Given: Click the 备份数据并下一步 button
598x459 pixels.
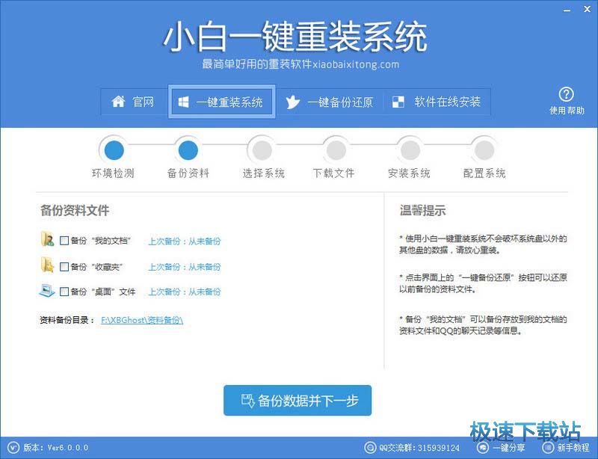Looking at the screenshot, I should (298, 401).
